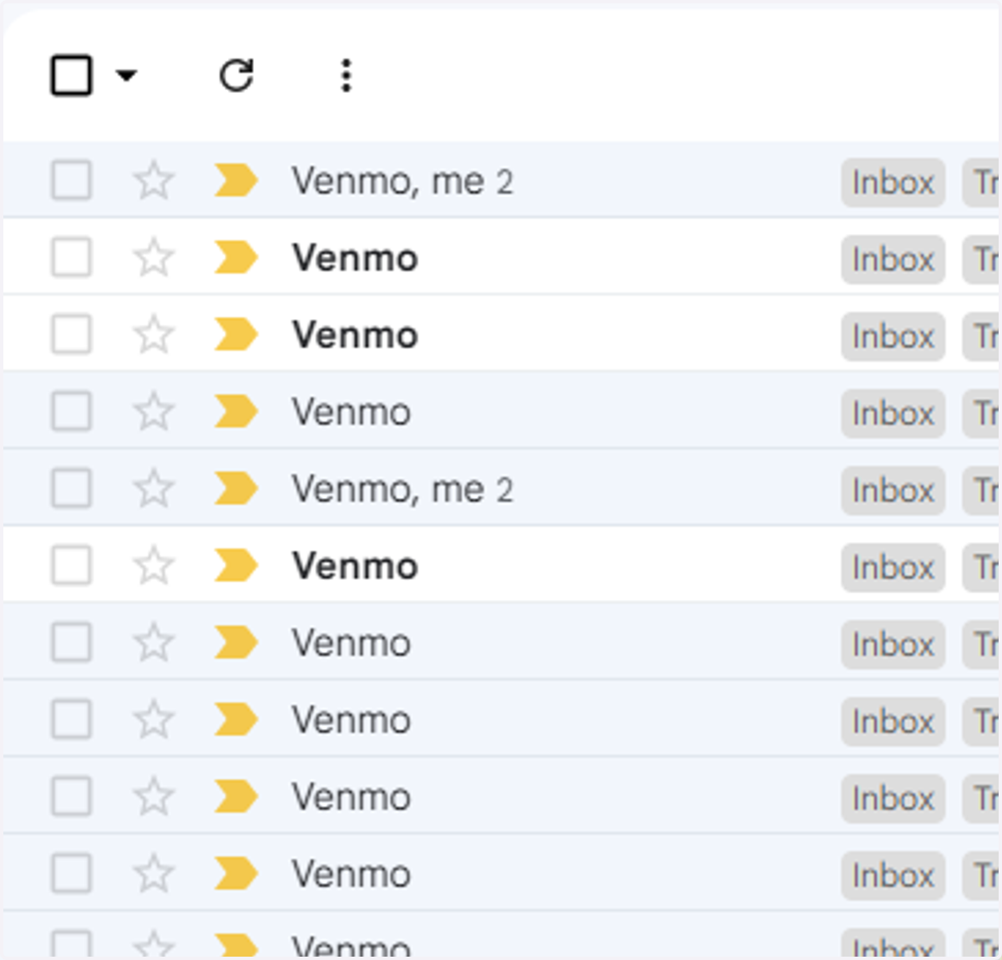Star the topmost "Venmo, me 2" conversation

point(154,180)
